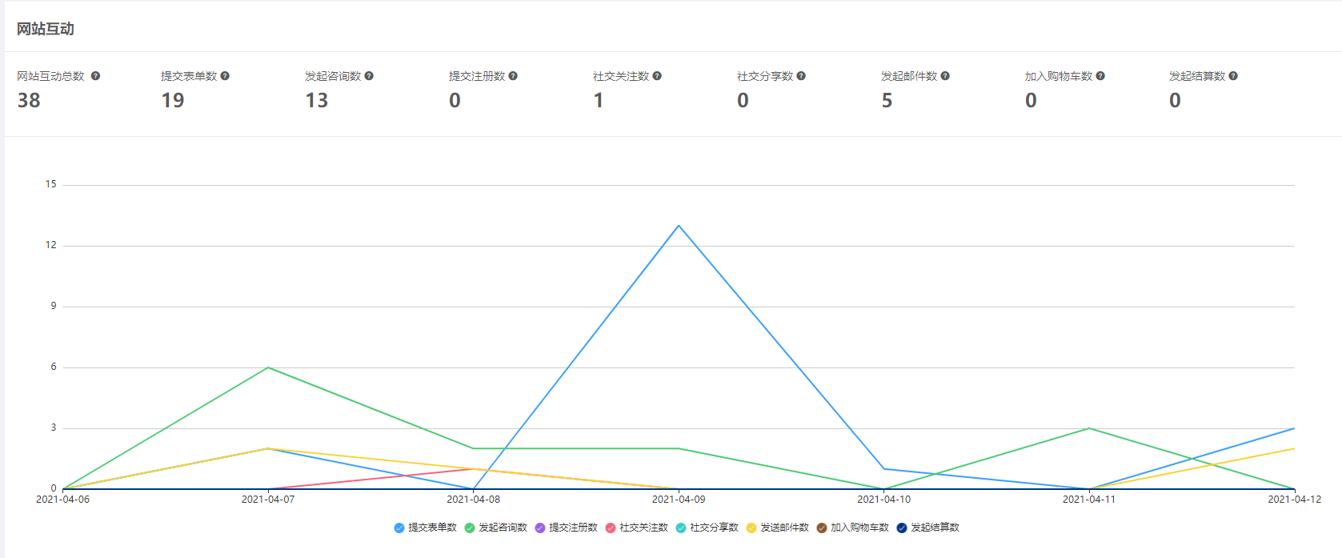Click the 网站互动 section title

coord(46,29)
